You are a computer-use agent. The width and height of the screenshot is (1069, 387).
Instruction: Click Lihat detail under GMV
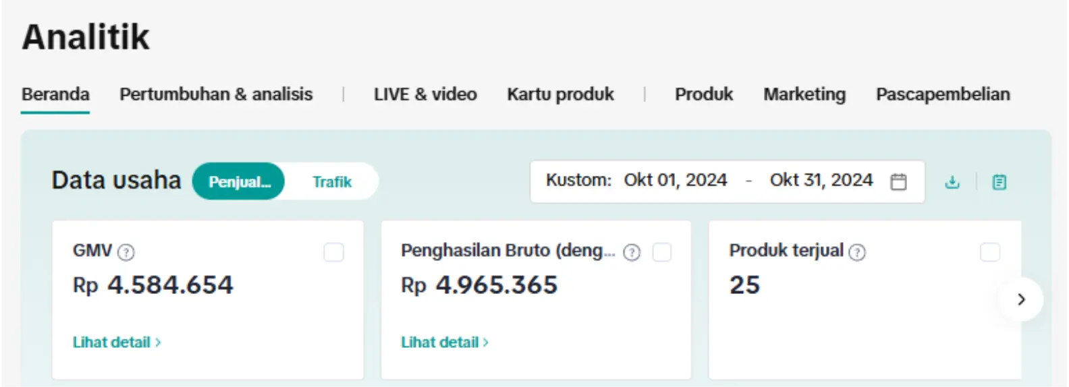click(x=116, y=343)
